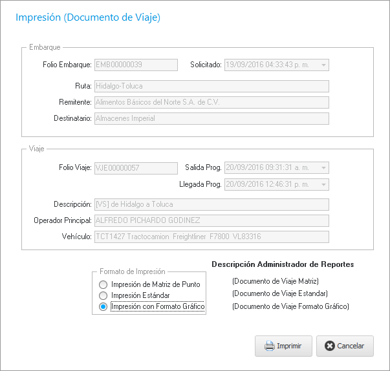Screen dimensions: 390x371
Task: Select Impresión con Formato Gráfico option
Action: coord(103,306)
